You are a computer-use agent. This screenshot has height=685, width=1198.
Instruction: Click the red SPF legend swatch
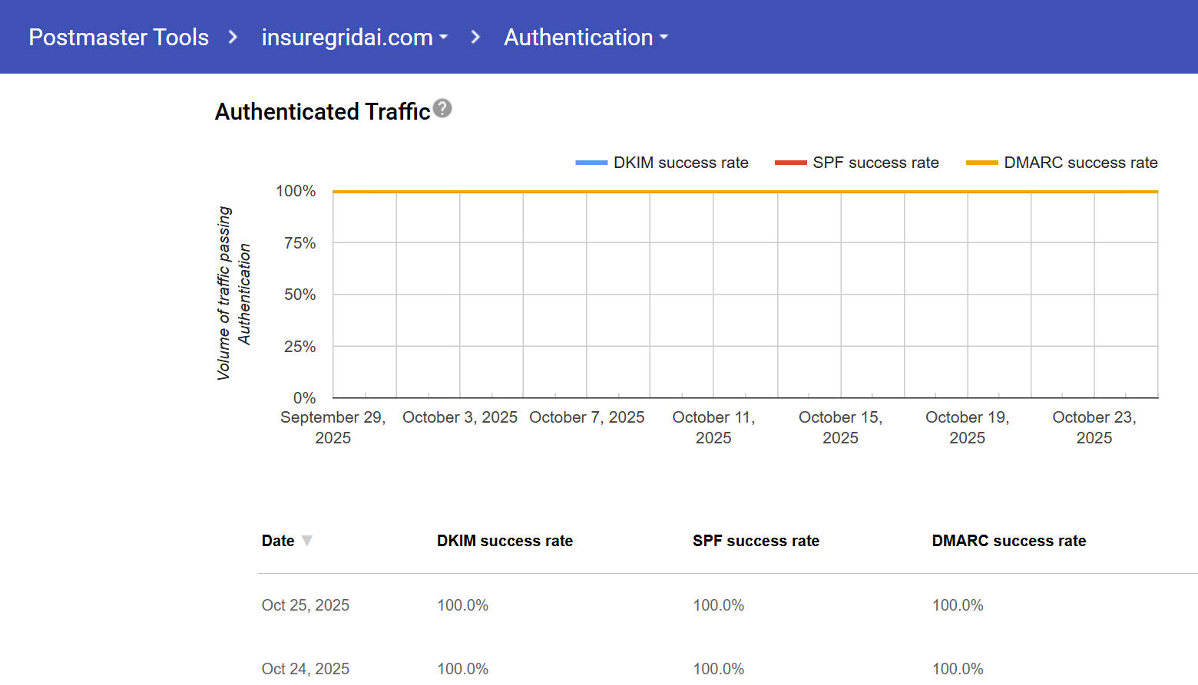(x=790, y=163)
